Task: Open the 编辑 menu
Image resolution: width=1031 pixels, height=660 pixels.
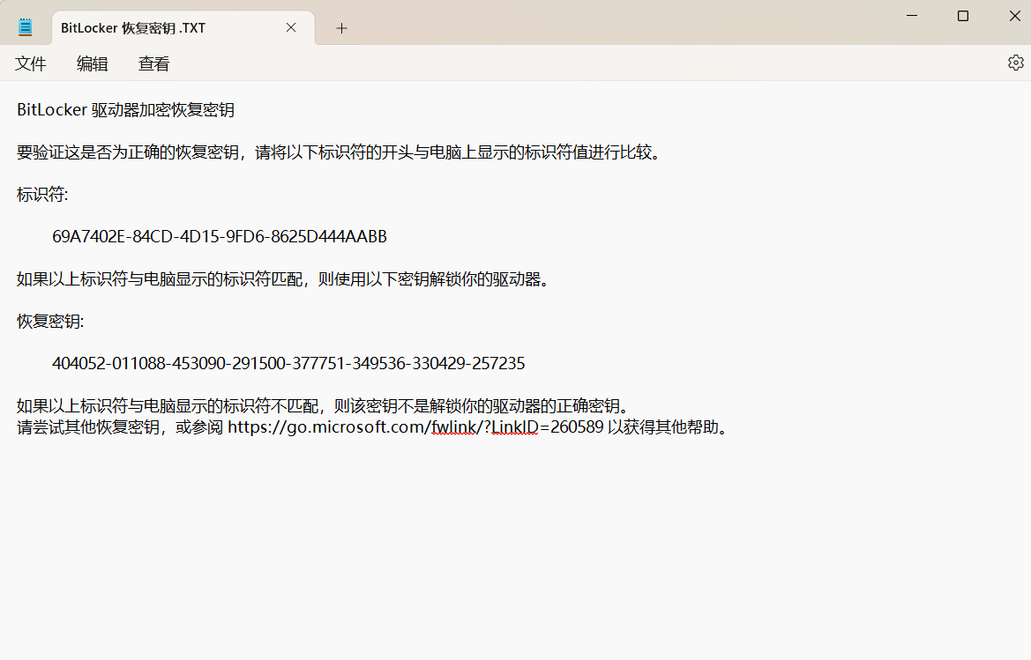Action: tap(92, 63)
